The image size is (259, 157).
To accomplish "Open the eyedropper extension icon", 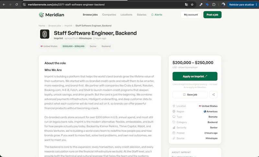I will 201,5.
